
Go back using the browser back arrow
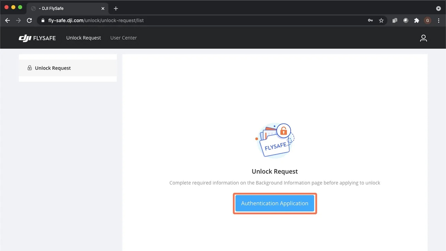[7, 20]
